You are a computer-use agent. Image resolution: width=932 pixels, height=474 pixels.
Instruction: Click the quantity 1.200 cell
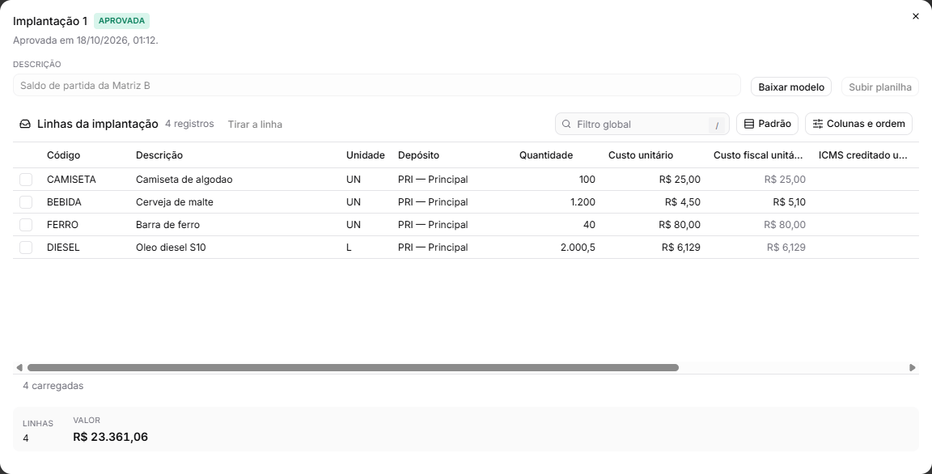click(582, 202)
